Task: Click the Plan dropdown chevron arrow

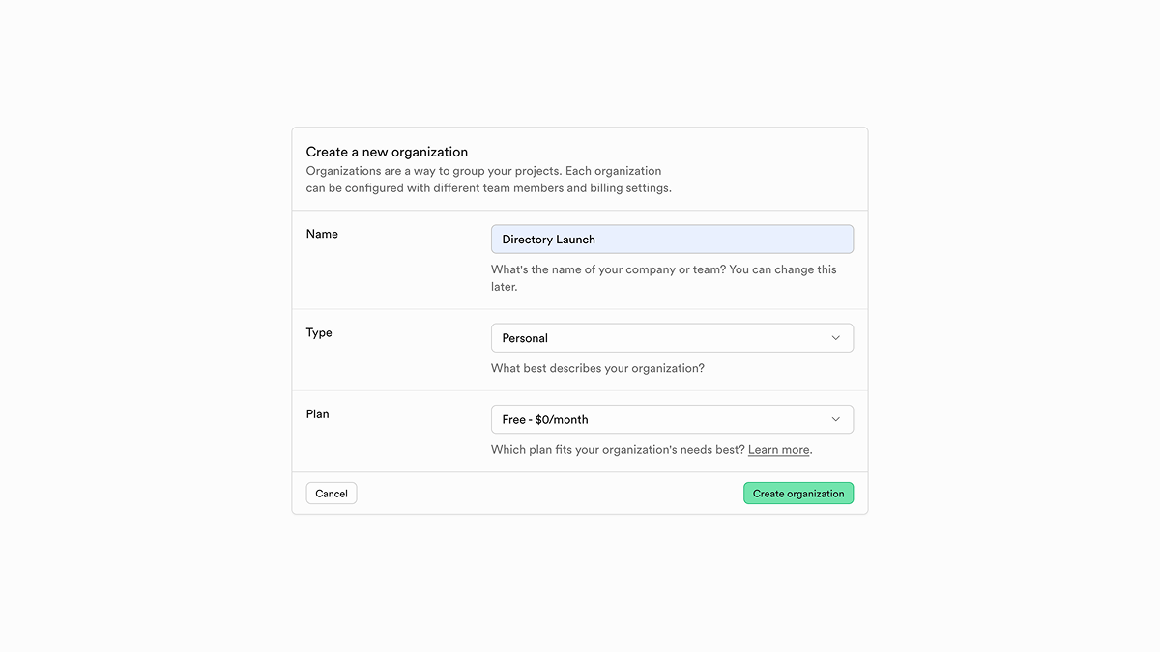Action: tap(836, 419)
